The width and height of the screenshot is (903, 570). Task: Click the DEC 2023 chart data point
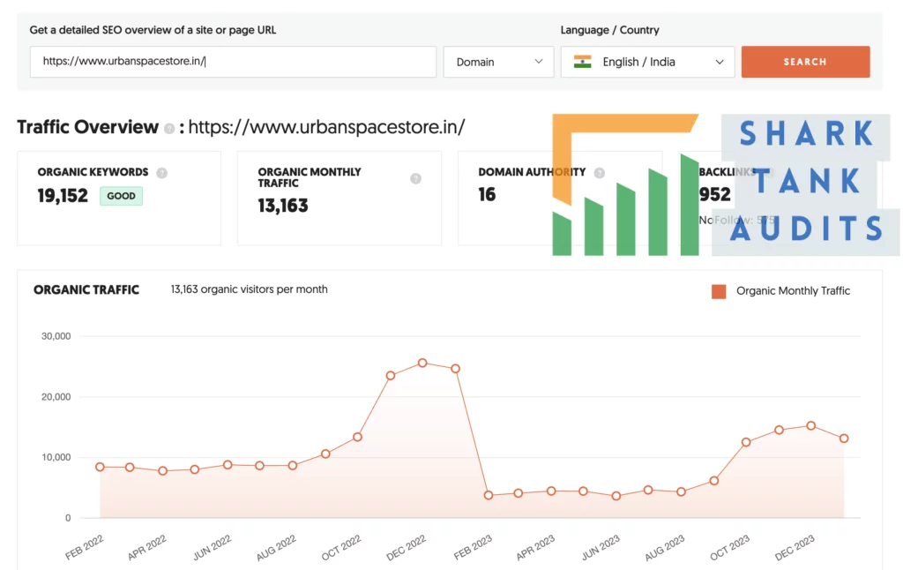[811, 426]
